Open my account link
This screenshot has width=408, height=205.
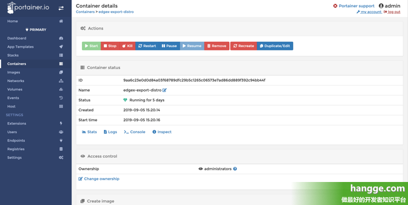(x=369, y=12)
